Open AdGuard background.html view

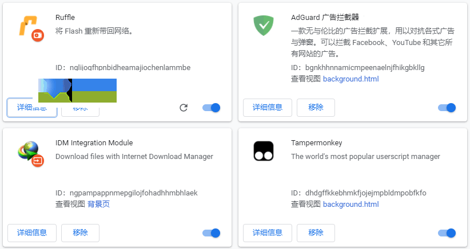pos(350,79)
